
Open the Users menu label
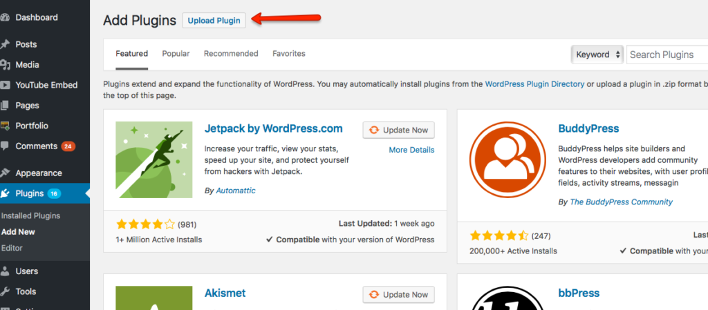[x=27, y=271]
